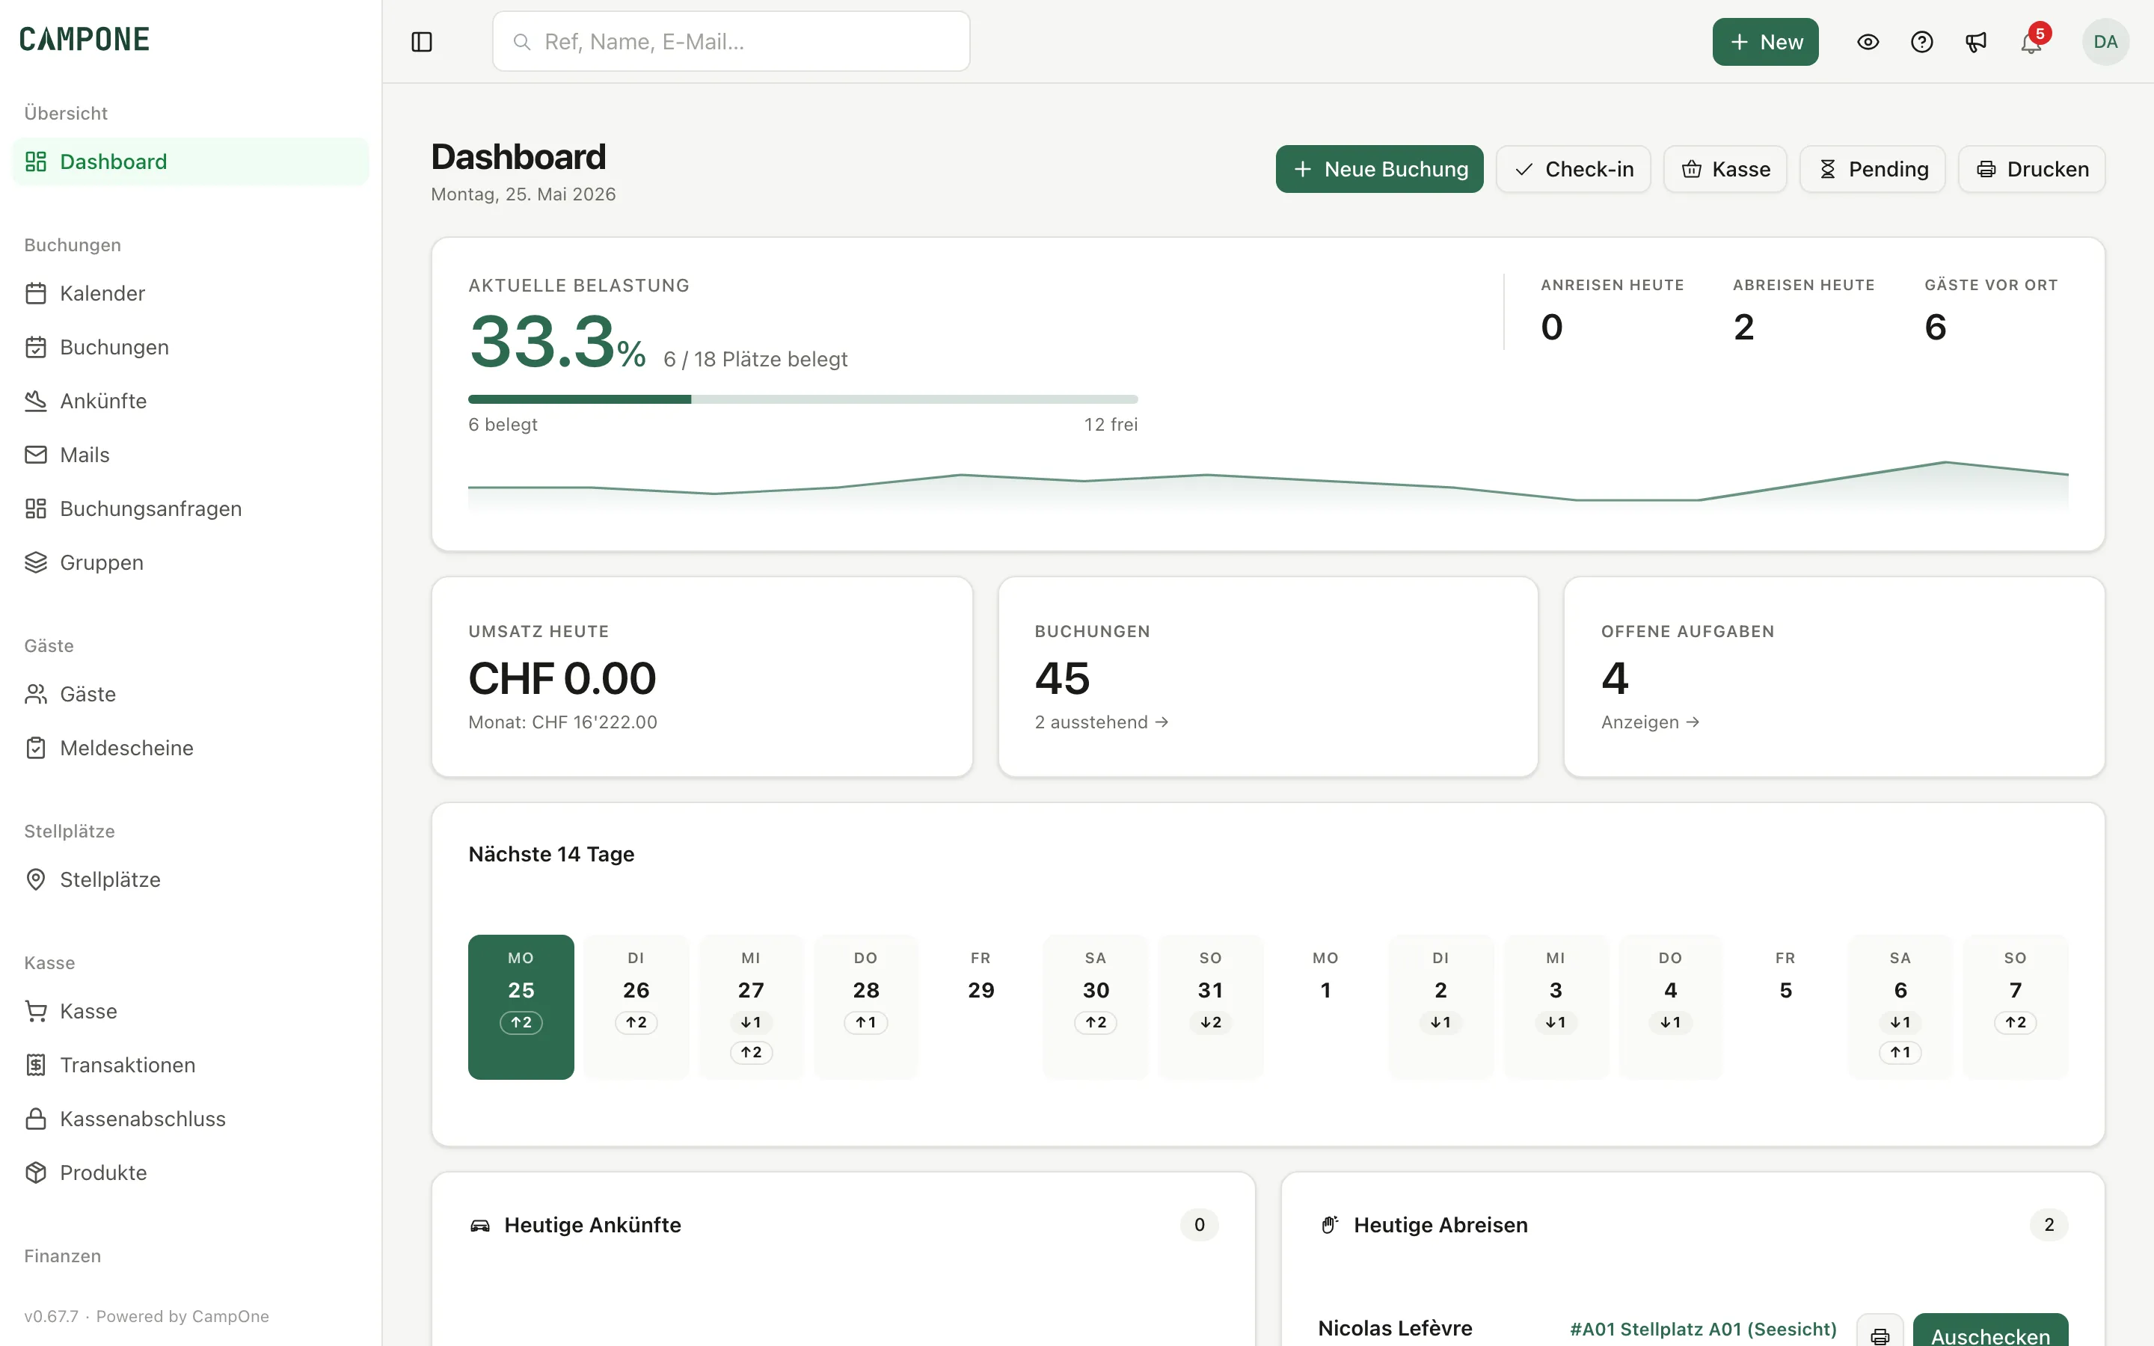Click the Umsatz heute CHF 0.00 card
Screen dimensions: 2154x1346
pos(702,677)
